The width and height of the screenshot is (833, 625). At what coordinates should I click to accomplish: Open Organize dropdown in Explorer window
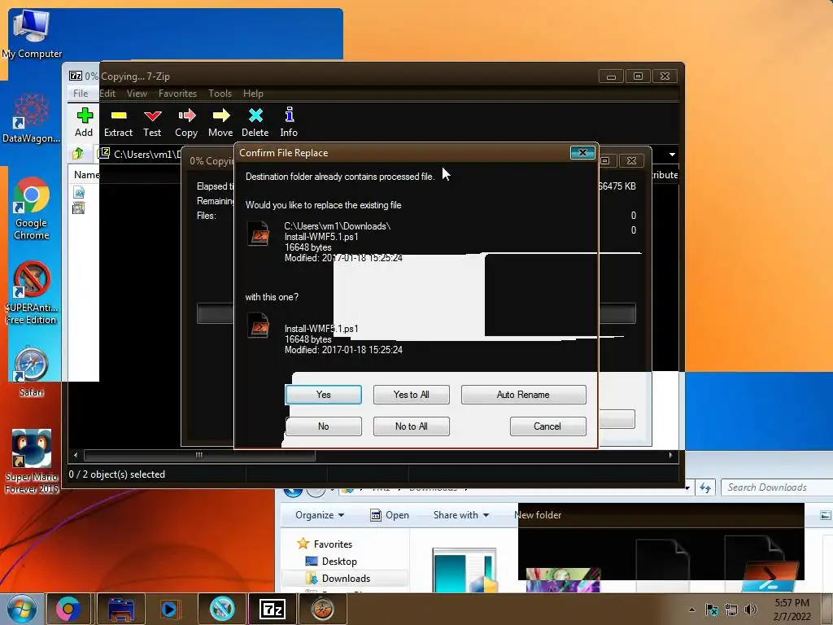[319, 515]
